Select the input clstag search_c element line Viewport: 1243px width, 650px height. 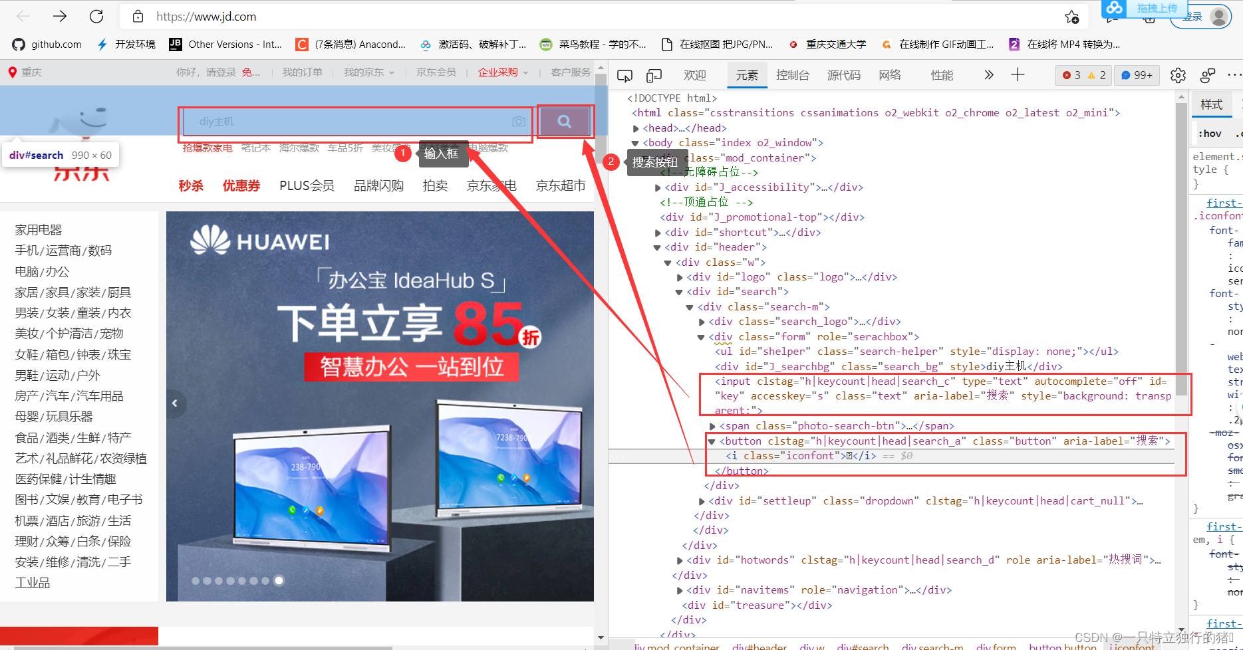tap(943, 395)
